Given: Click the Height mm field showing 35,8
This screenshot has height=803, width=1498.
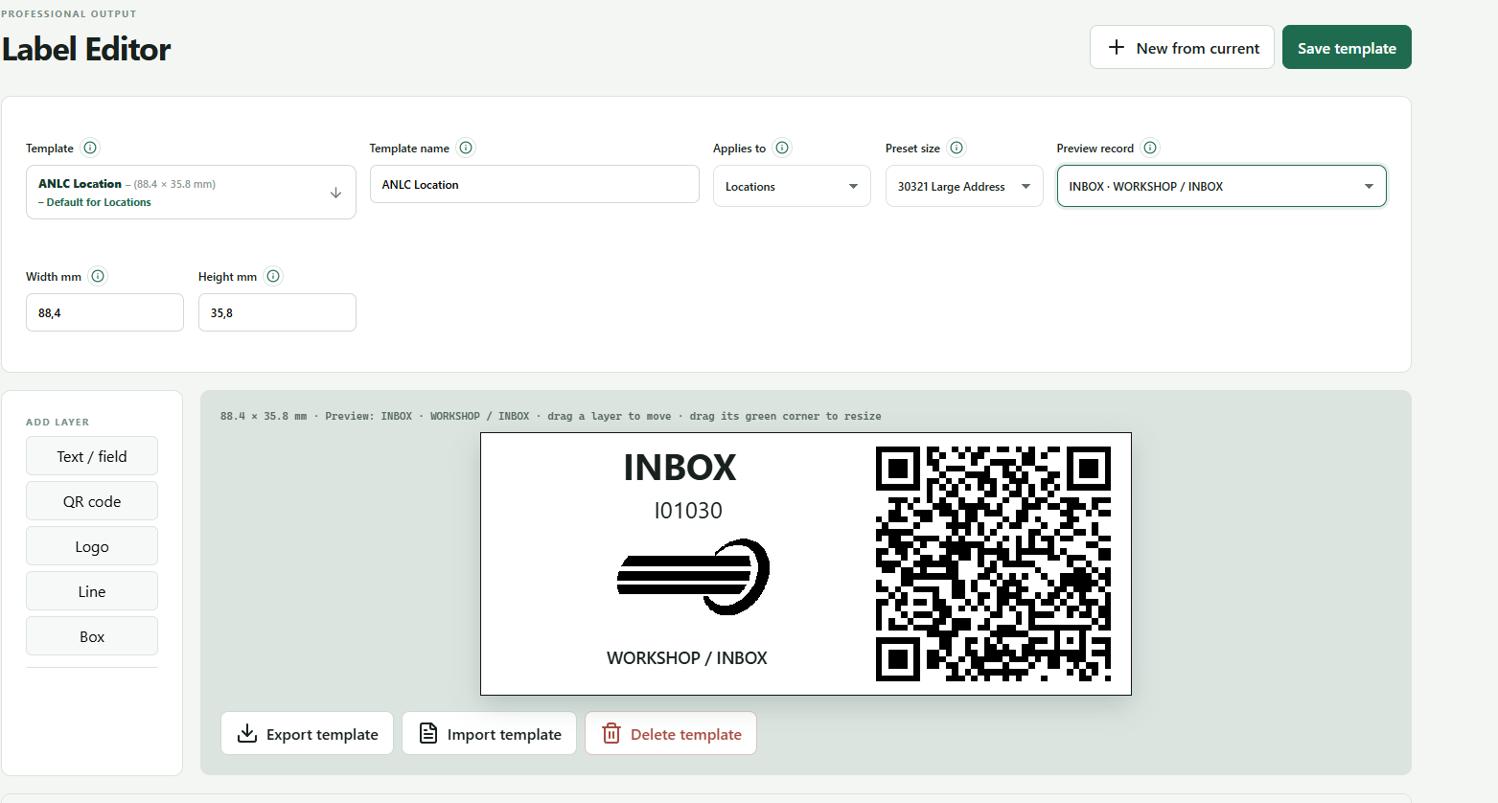Looking at the screenshot, I should coord(277,312).
